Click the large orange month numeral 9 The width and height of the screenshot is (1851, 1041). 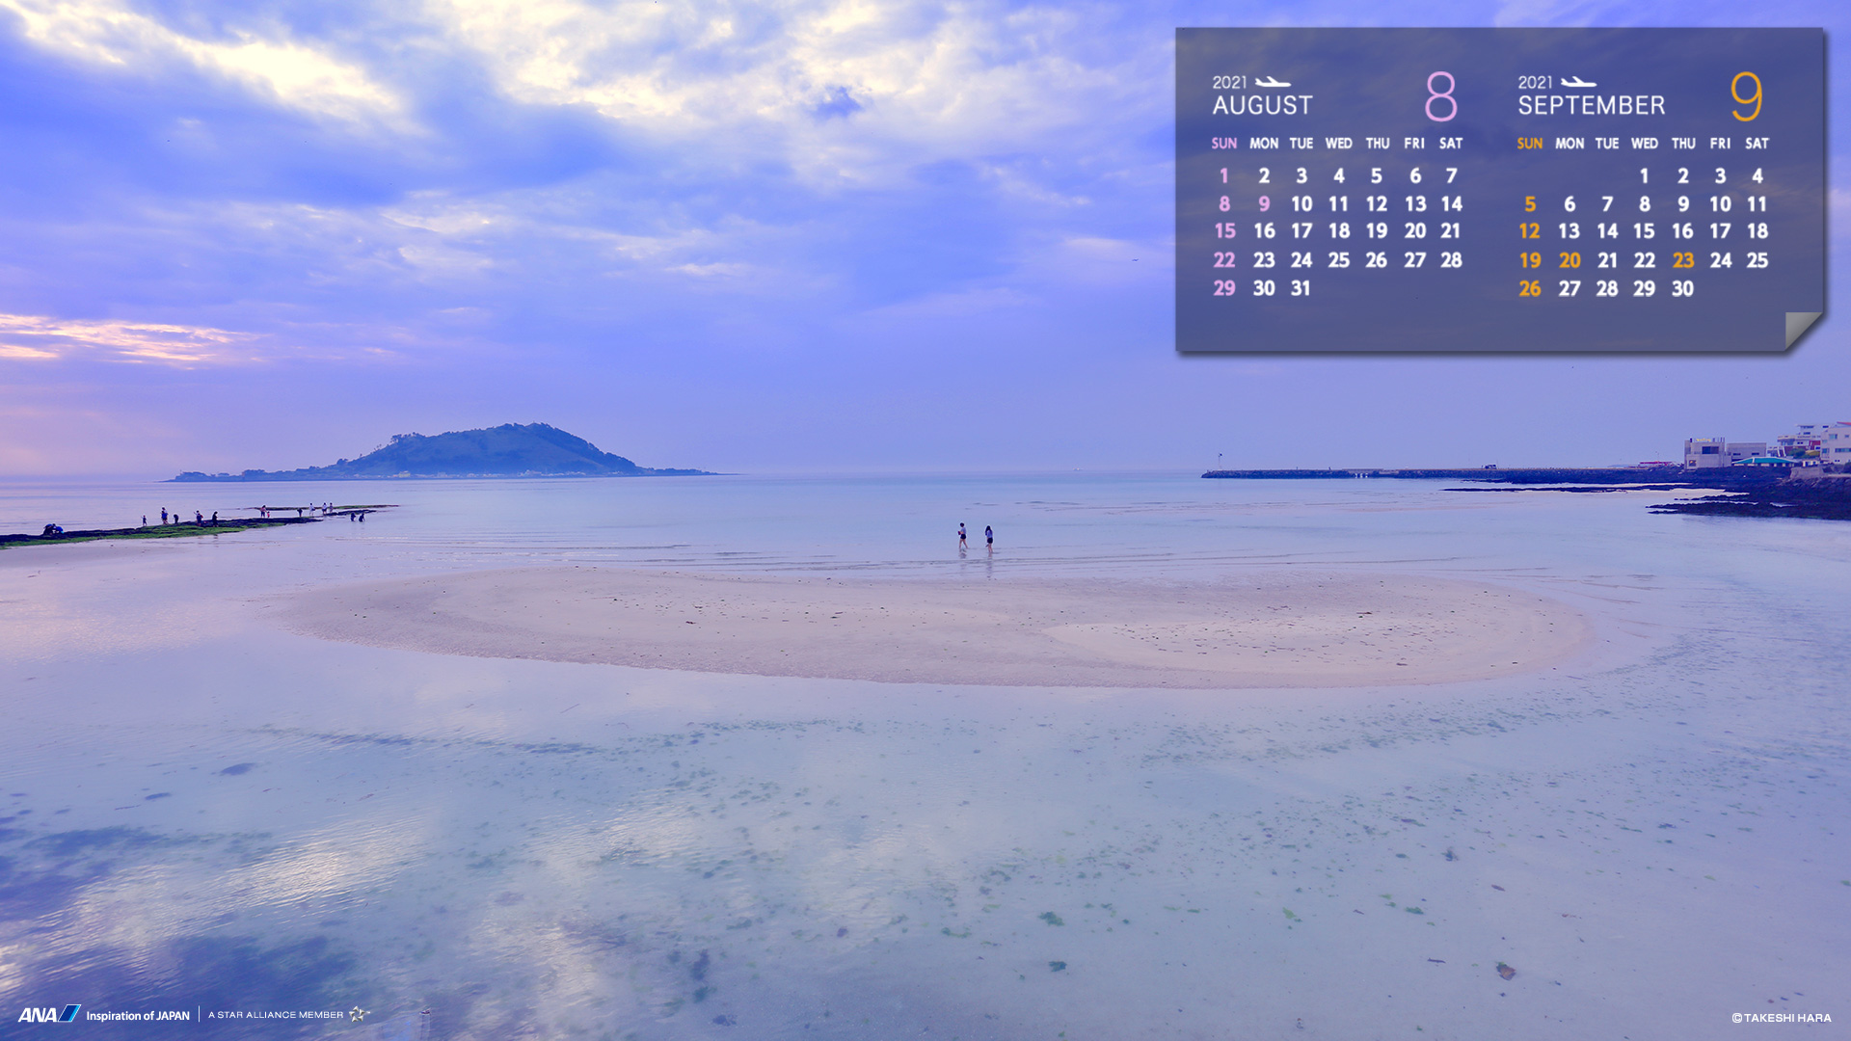click(1746, 96)
